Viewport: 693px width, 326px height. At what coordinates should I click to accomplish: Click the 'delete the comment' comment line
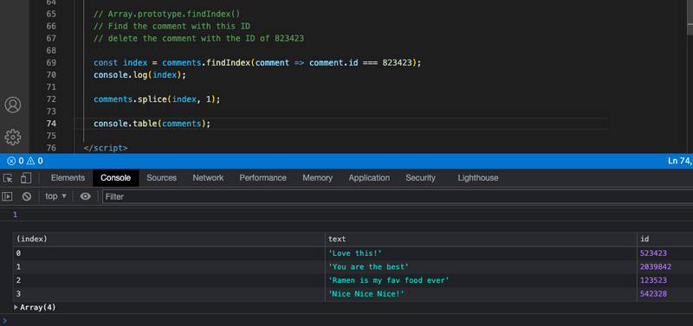point(198,38)
